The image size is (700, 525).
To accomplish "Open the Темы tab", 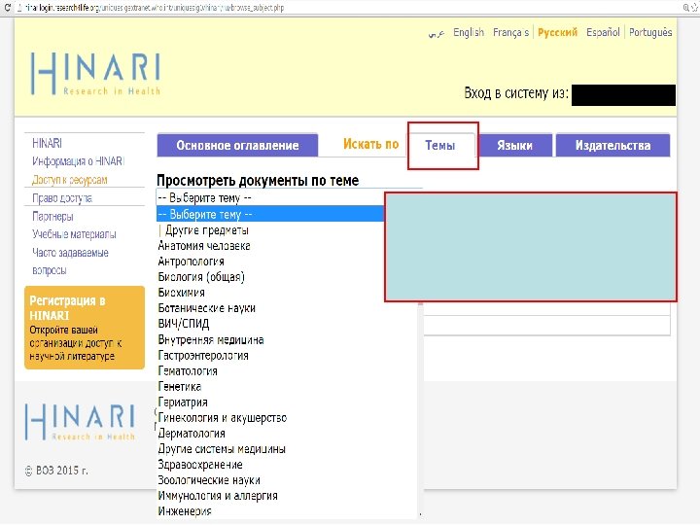I will 440,145.
